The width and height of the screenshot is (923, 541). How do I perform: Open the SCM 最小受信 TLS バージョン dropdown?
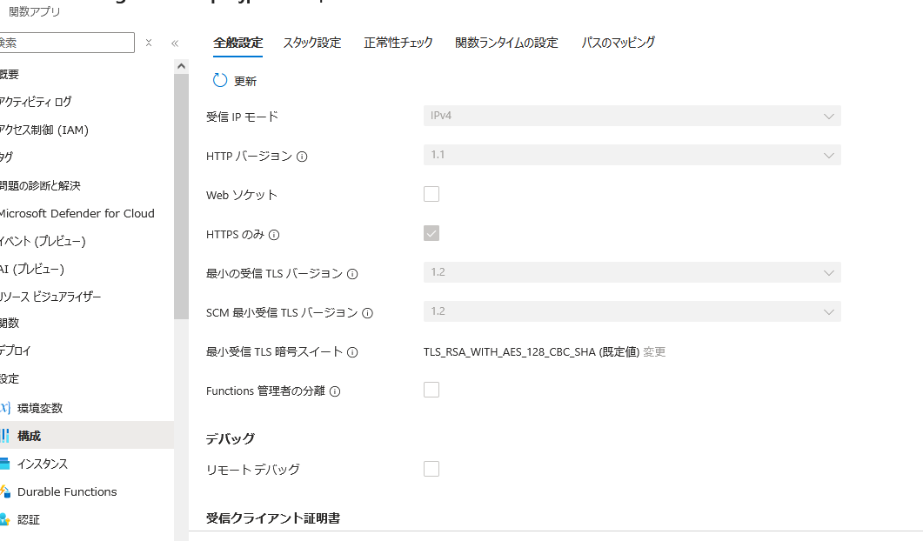coord(632,311)
